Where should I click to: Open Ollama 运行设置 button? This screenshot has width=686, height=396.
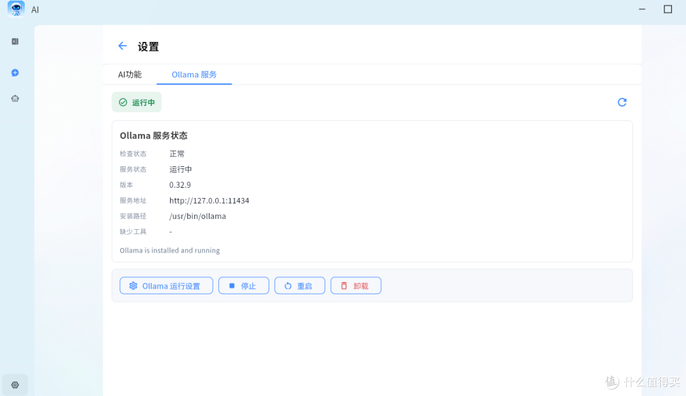[x=166, y=286]
